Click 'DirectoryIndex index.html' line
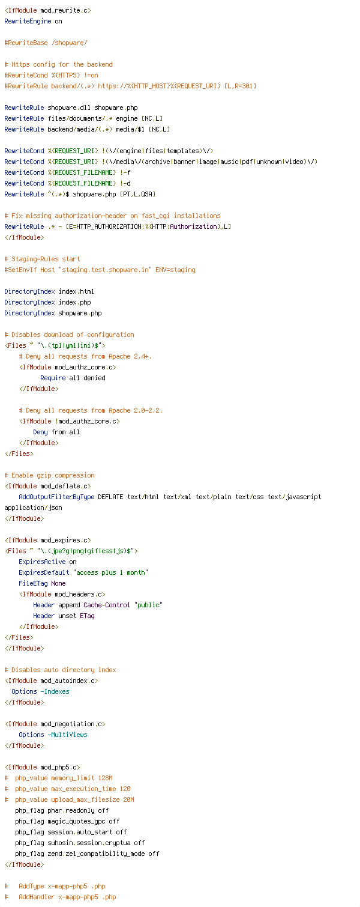360x907 pixels. tap(49, 291)
